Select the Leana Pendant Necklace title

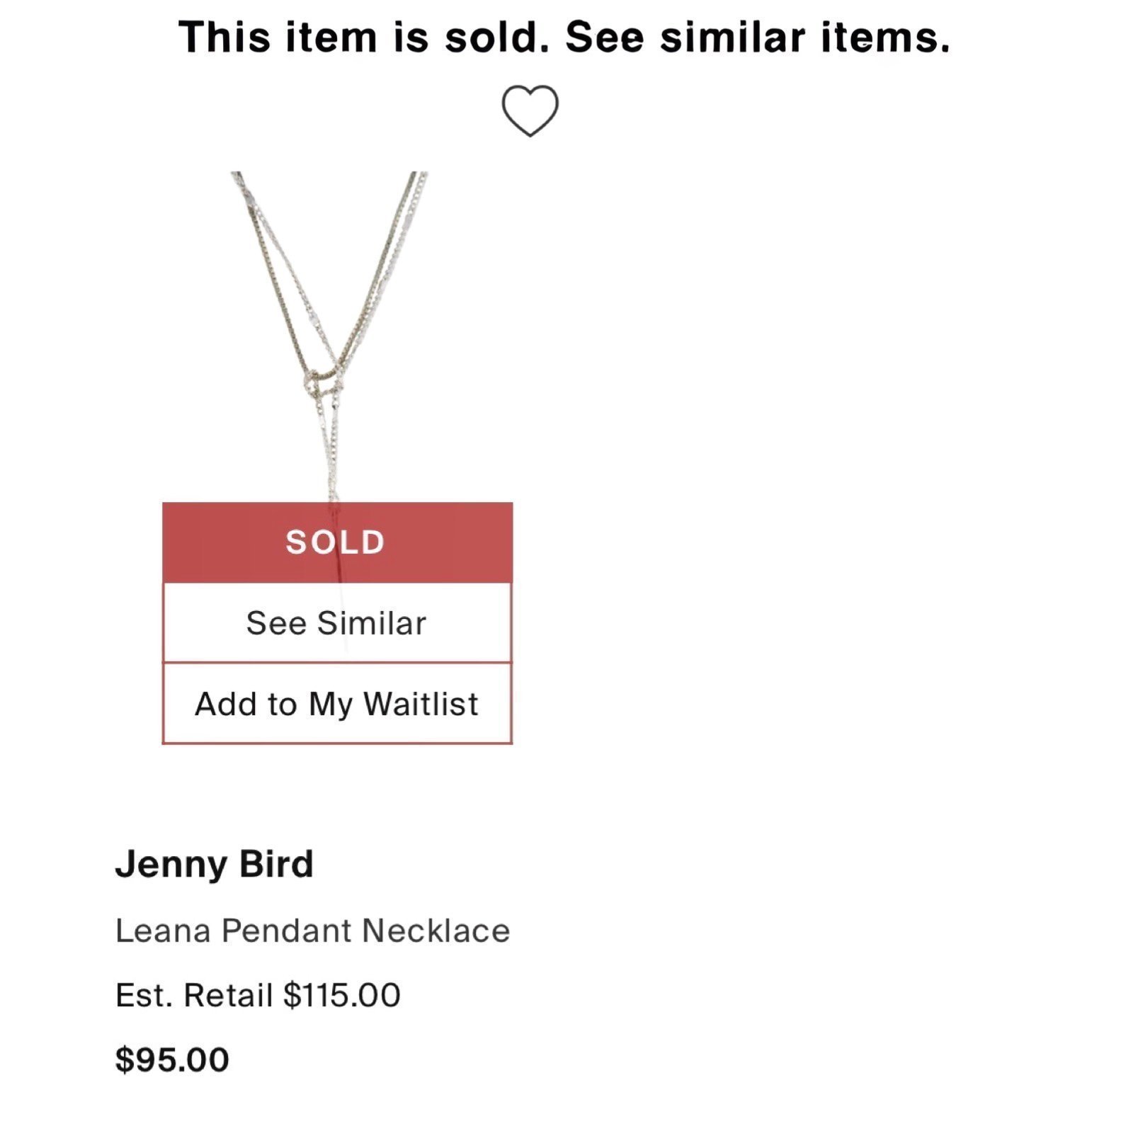[x=312, y=930]
